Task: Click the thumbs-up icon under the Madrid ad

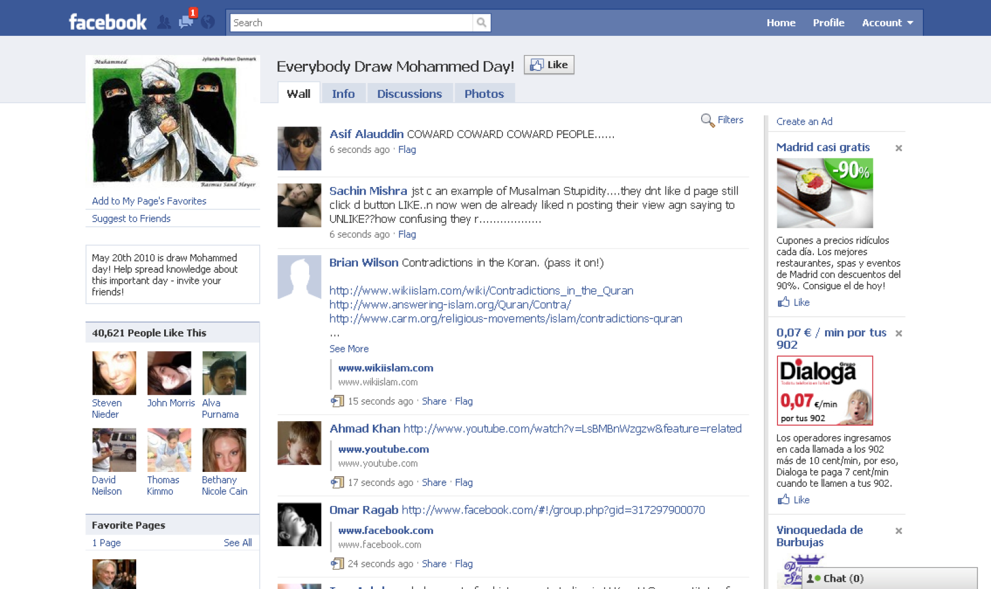Action: pyautogui.click(x=782, y=302)
